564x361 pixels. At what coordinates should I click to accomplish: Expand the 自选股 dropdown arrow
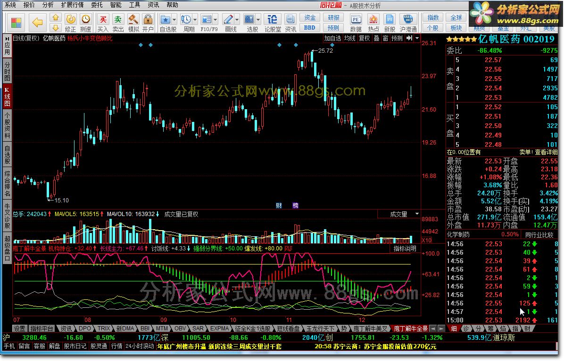point(174,19)
